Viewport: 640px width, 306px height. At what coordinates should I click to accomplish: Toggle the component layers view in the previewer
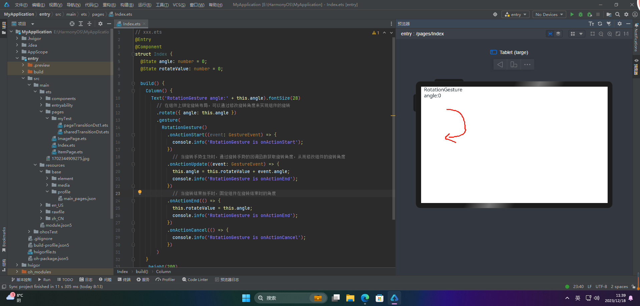[x=558, y=34]
